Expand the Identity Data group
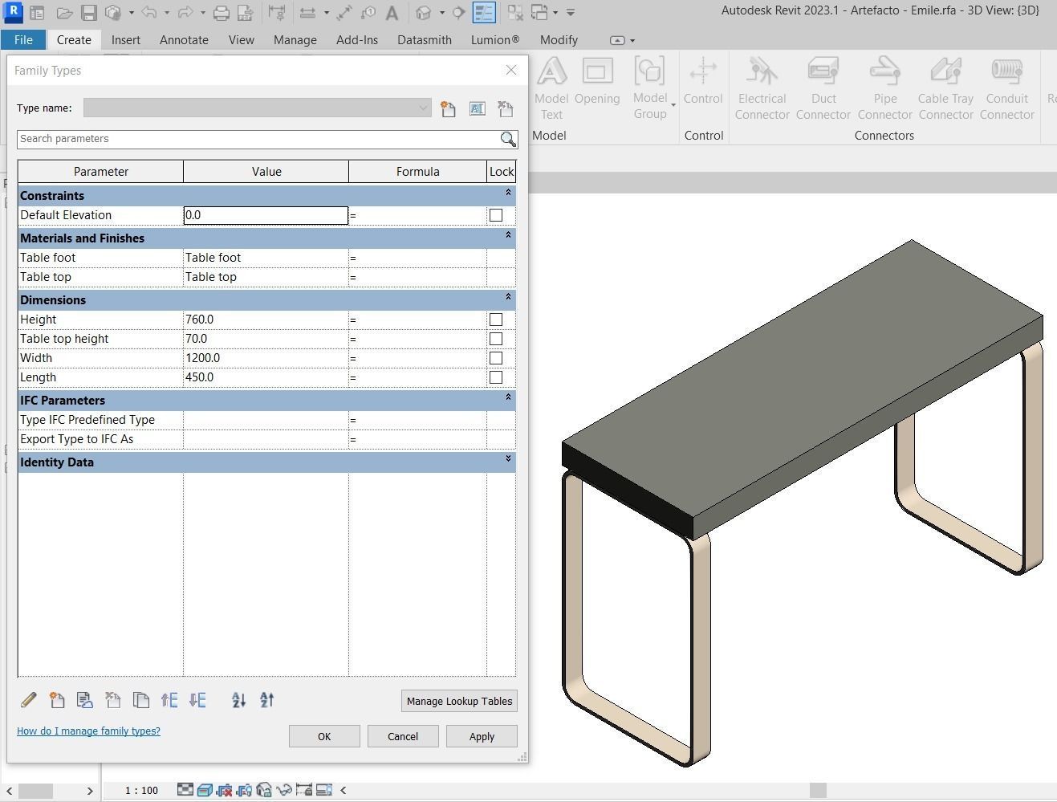The width and height of the screenshot is (1057, 802). pyautogui.click(x=508, y=459)
